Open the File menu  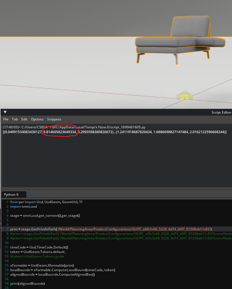coord(5,119)
